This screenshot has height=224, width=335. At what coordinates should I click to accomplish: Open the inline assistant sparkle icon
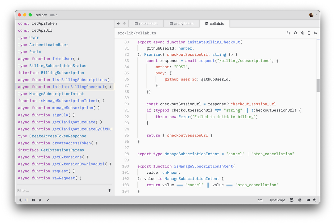[302, 33]
